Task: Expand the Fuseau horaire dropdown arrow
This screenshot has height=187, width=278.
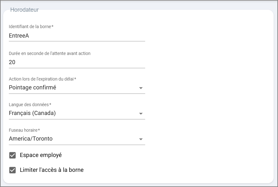Action: coord(141,139)
